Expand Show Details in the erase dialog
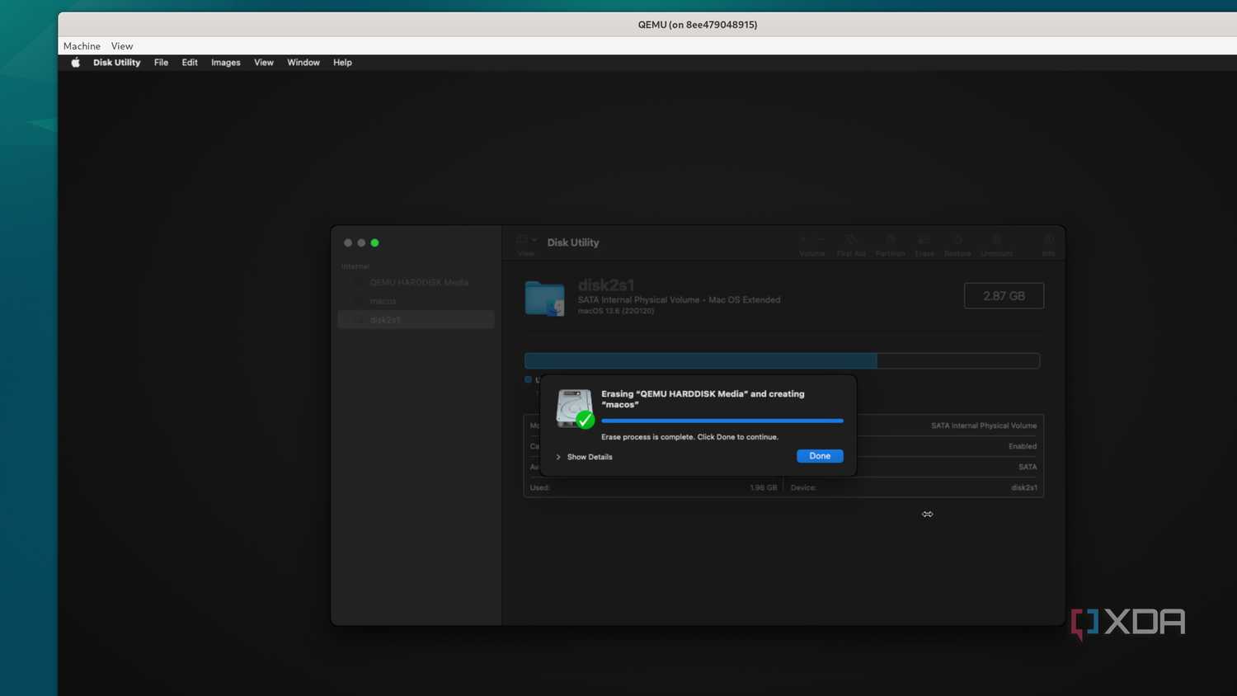The image size is (1237, 696). point(585,457)
